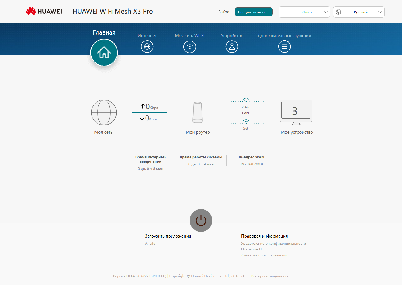
Task: Switch to the Дополнительные функции tab label
Action: point(284,36)
